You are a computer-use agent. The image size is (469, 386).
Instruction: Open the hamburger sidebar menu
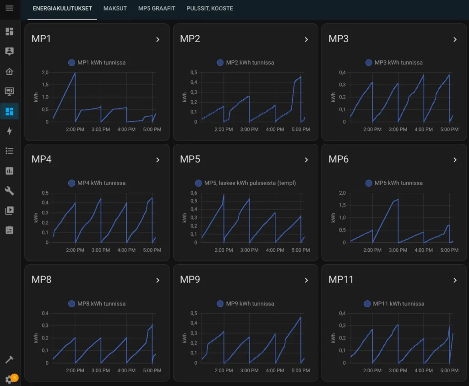pyautogui.click(x=9, y=8)
